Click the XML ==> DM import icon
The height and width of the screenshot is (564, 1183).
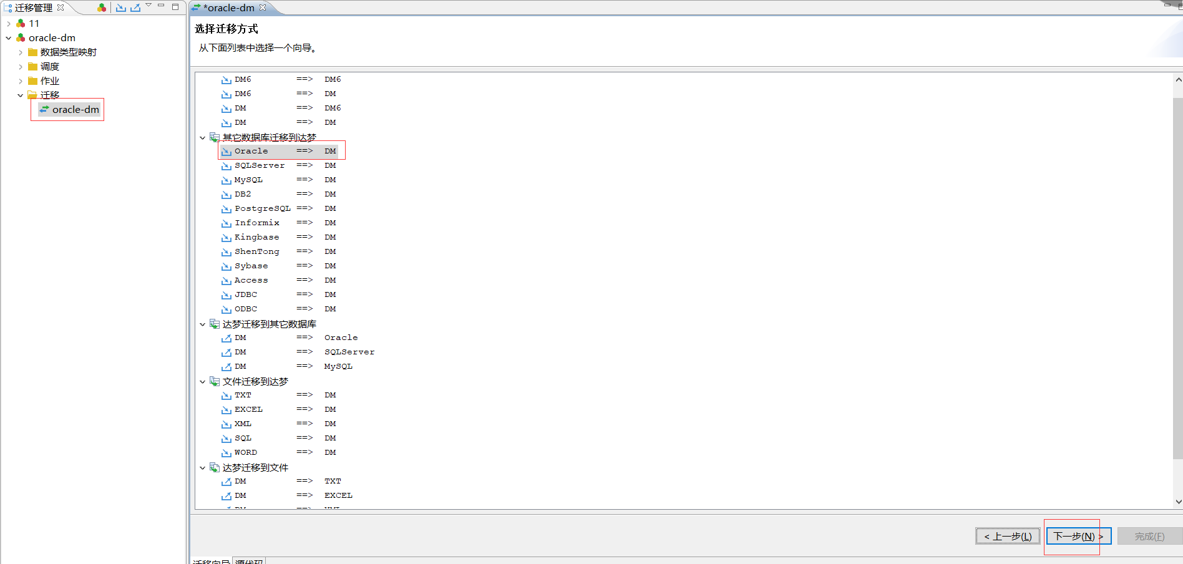pyautogui.click(x=226, y=424)
